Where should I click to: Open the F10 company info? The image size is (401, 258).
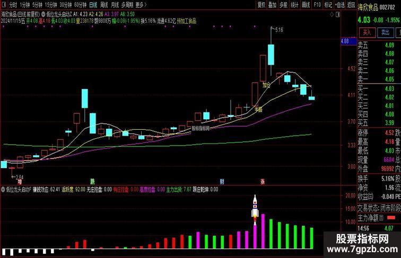click(x=317, y=5)
